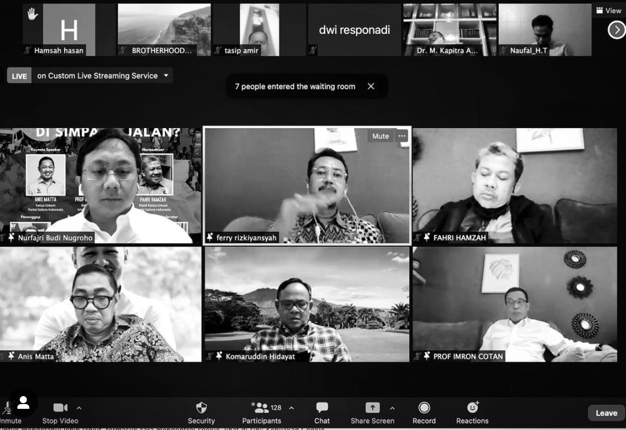This screenshot has height=430, width=626.
Task: Expand the Participants options caret
Action: pyautogui.click(x=291, y=408)
